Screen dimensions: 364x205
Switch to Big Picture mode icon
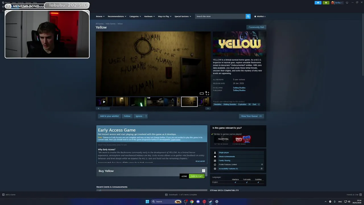[347, 3]
